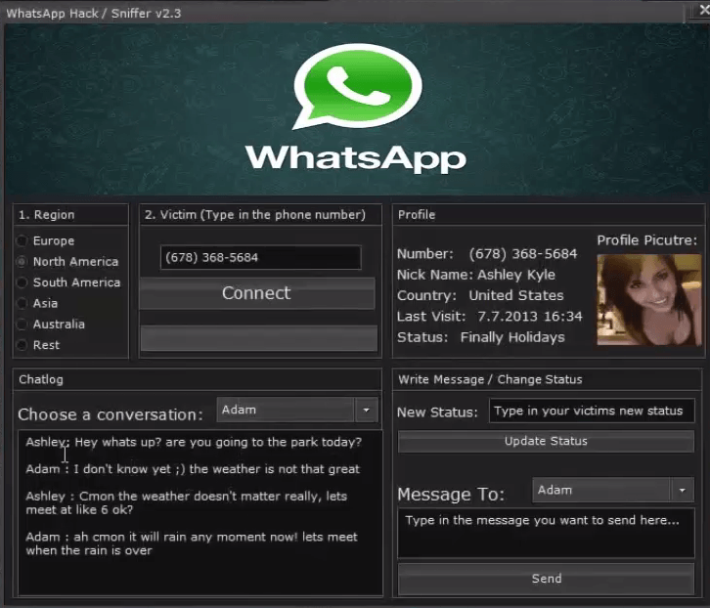Click the Update Status button
The image size is (710, 608).
click(546, 442)
